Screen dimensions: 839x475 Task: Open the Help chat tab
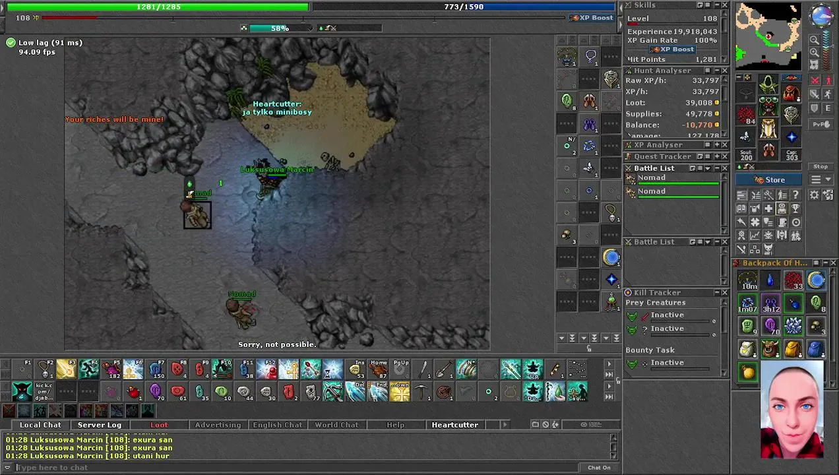396,425
